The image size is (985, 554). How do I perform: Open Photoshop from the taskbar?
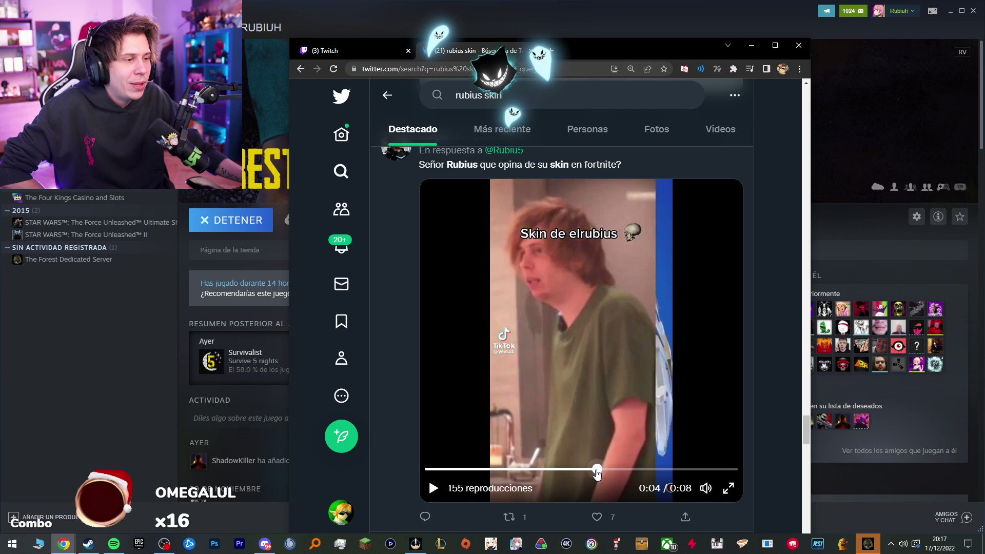click(214, 544)
